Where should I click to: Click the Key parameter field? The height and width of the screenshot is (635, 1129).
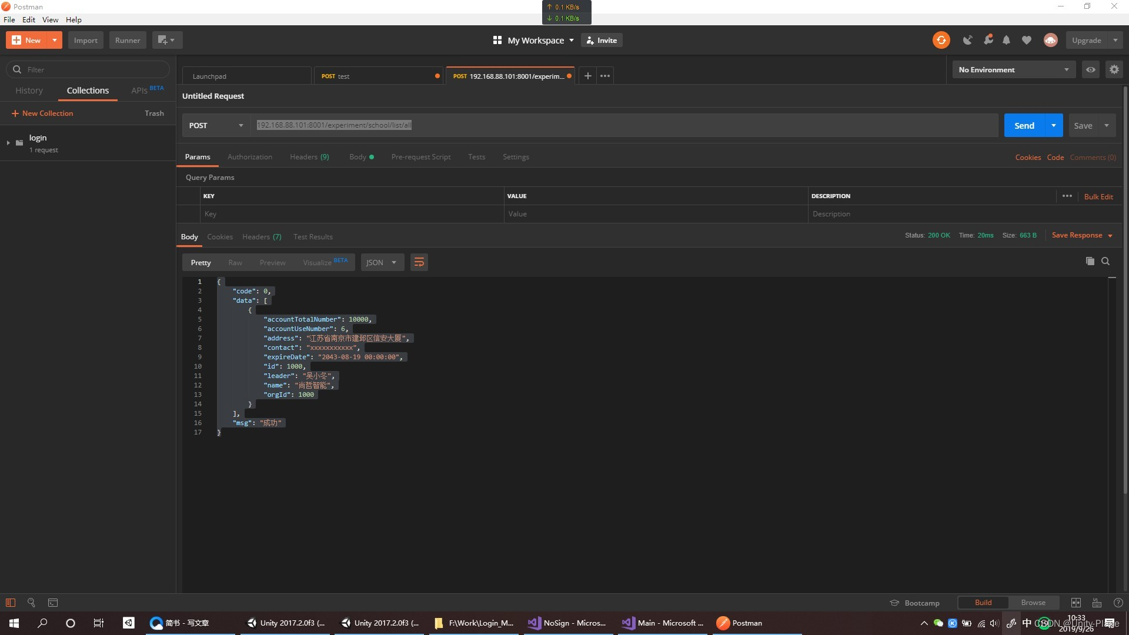(352, 214)
